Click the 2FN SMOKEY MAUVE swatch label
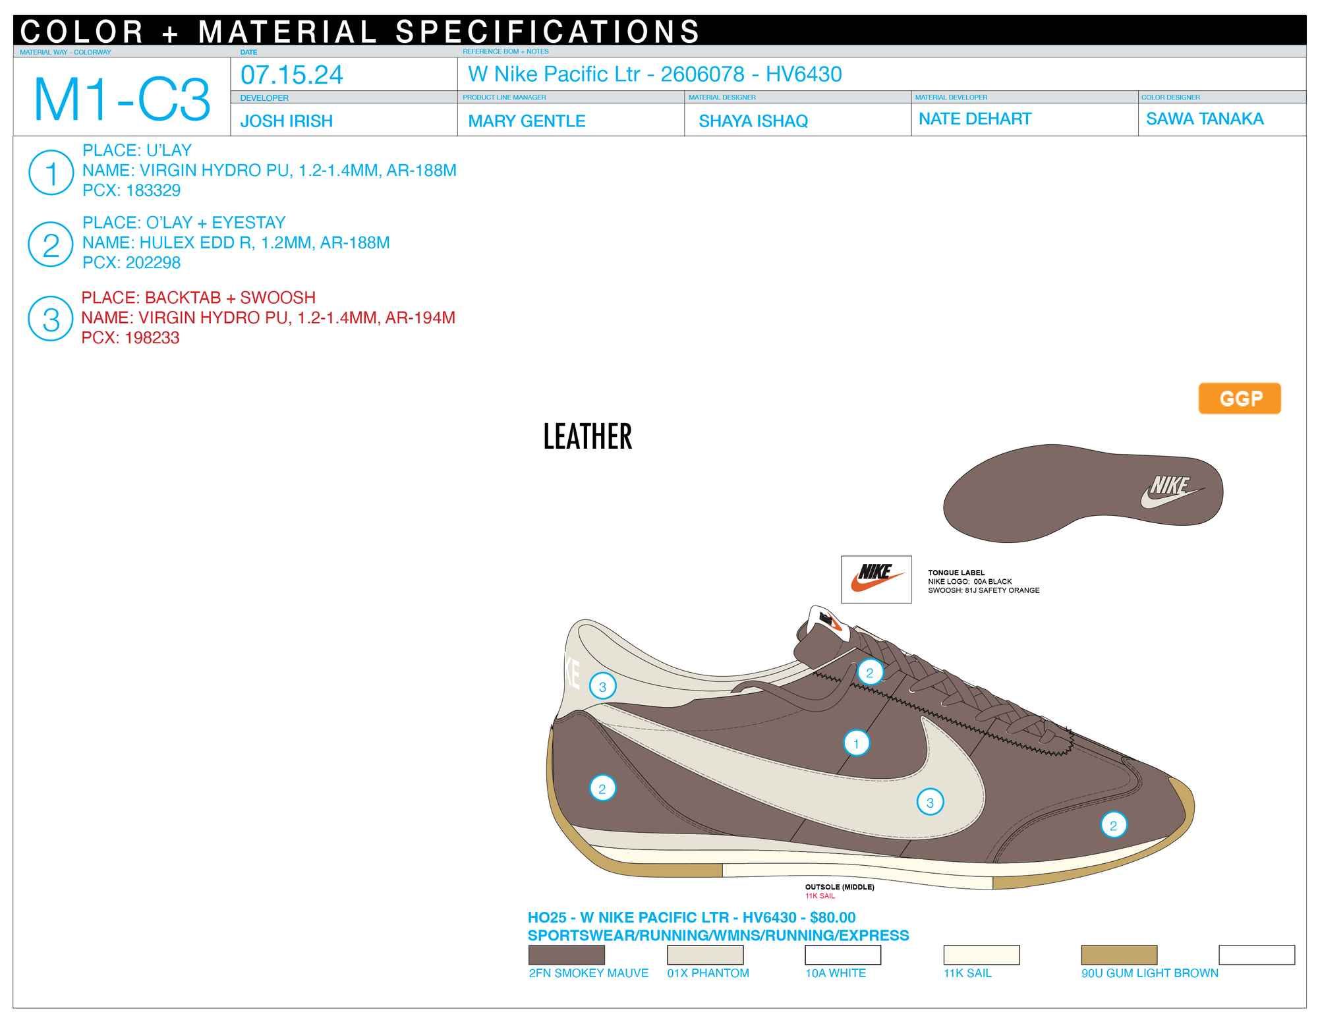The image size is (1318, 1018). coord(588,973)
